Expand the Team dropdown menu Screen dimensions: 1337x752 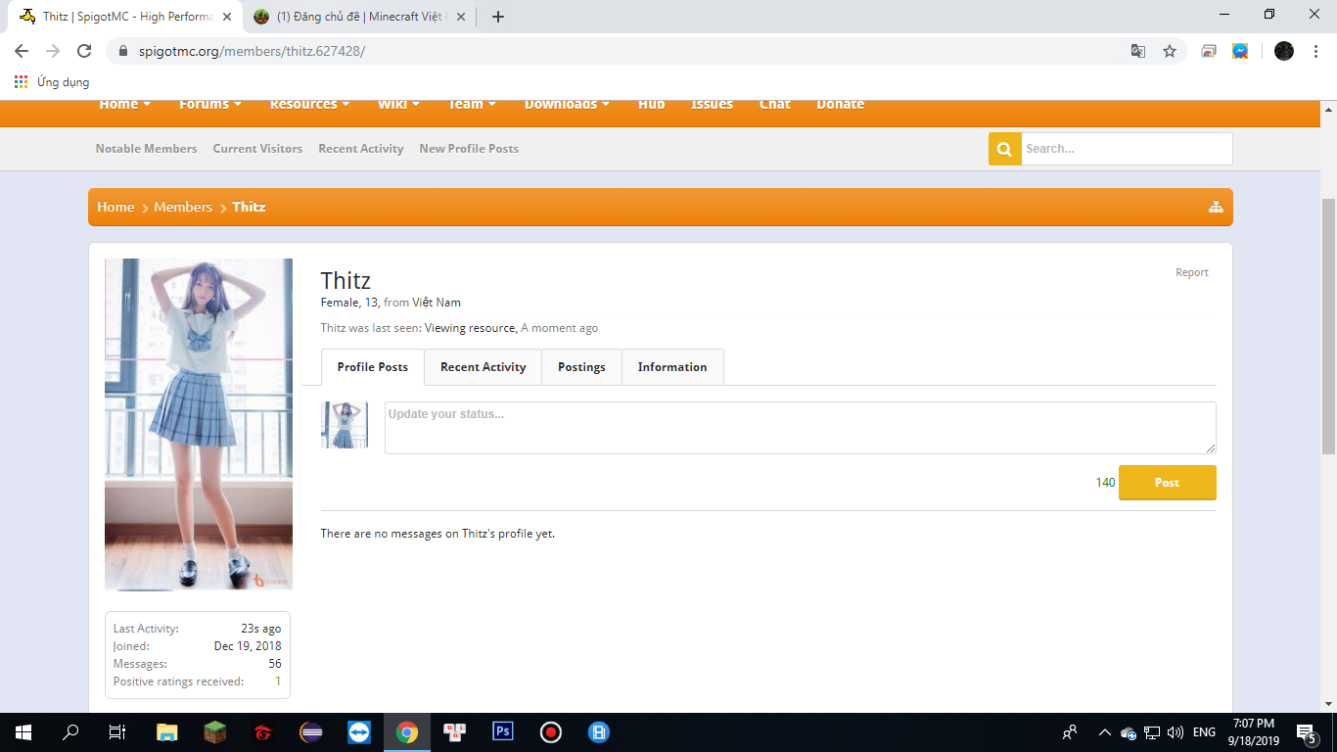coord(472,105)
